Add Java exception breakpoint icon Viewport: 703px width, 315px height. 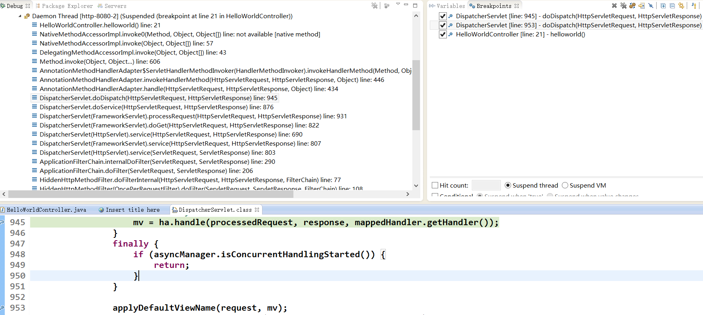[694, 6]
